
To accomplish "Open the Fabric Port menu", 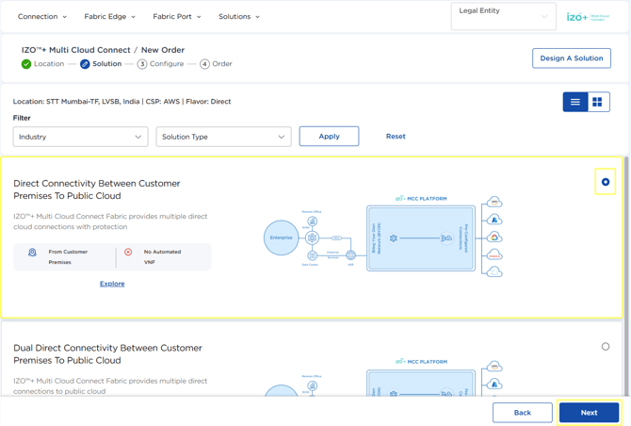I will pyautogui.click(x=177, y=17).
